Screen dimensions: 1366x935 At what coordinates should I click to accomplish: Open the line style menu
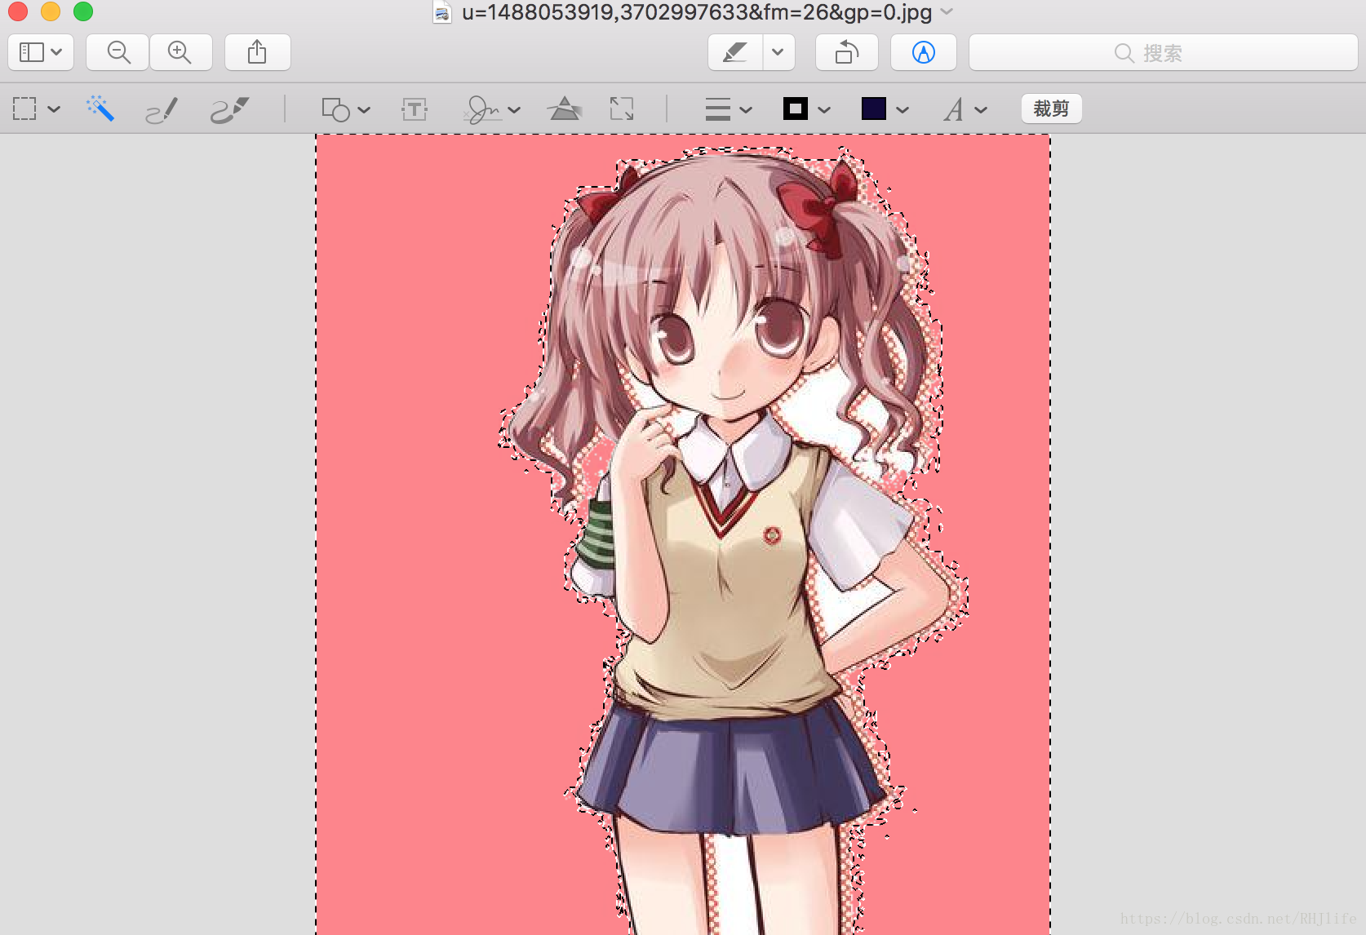718,109
